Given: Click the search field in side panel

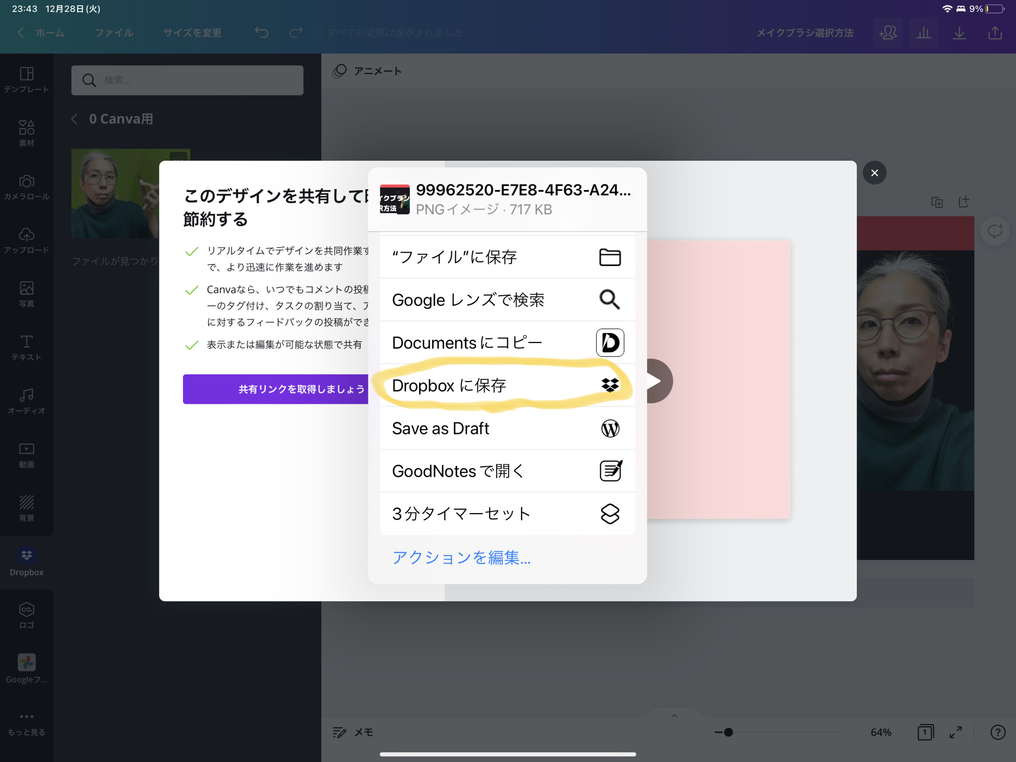Looking at the screenshot, I should pyautogui.click(x=187, y=80).
